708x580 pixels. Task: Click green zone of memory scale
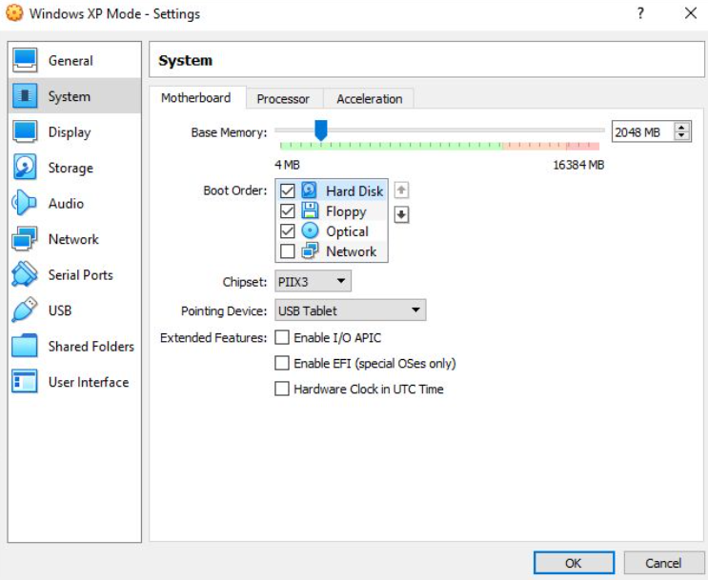(x=391, y=146)
